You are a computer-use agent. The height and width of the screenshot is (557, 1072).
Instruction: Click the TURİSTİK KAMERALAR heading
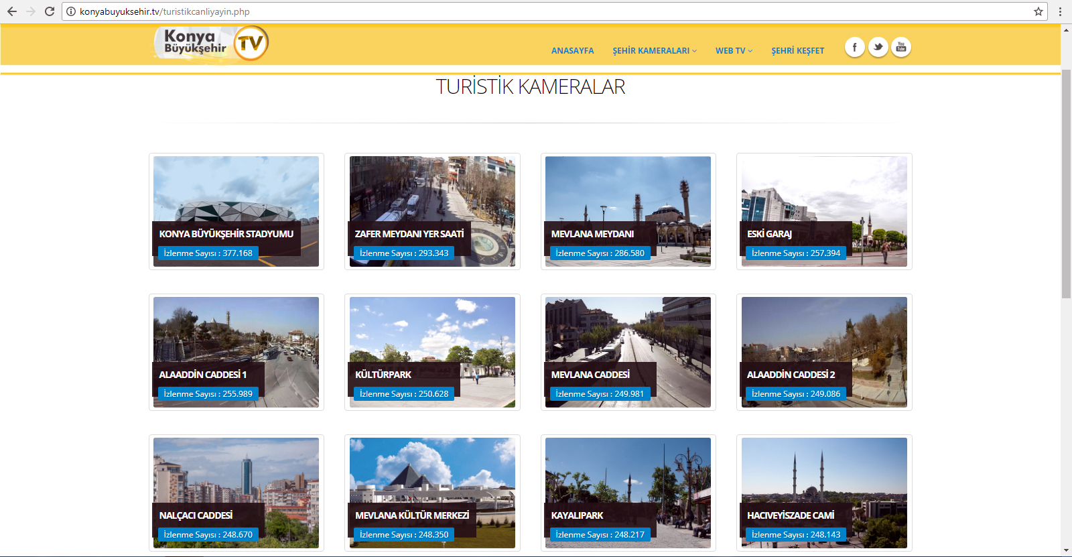[x=531, y=87]
